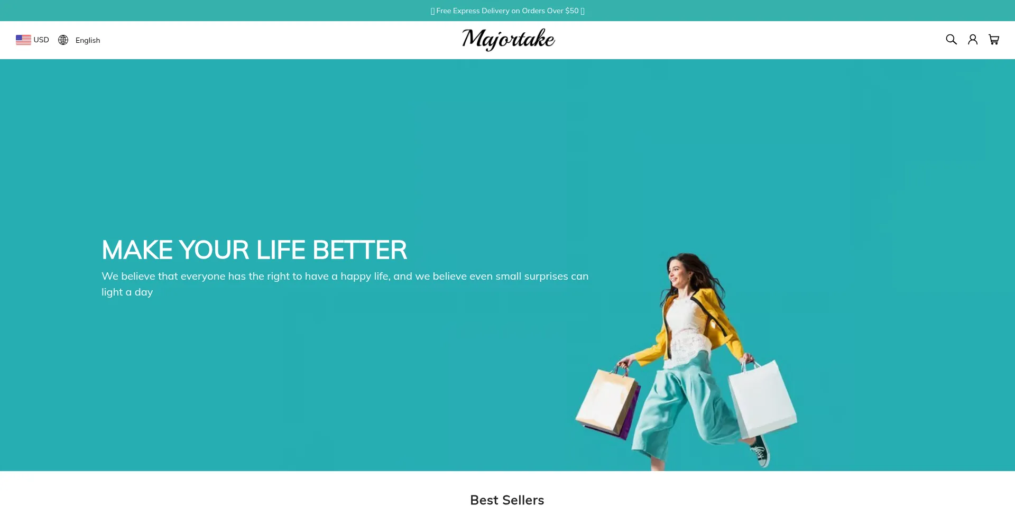Screen dimensions: 1015x525
Task: Click the Best Sellers heading
Action: (x=507, y=500)
